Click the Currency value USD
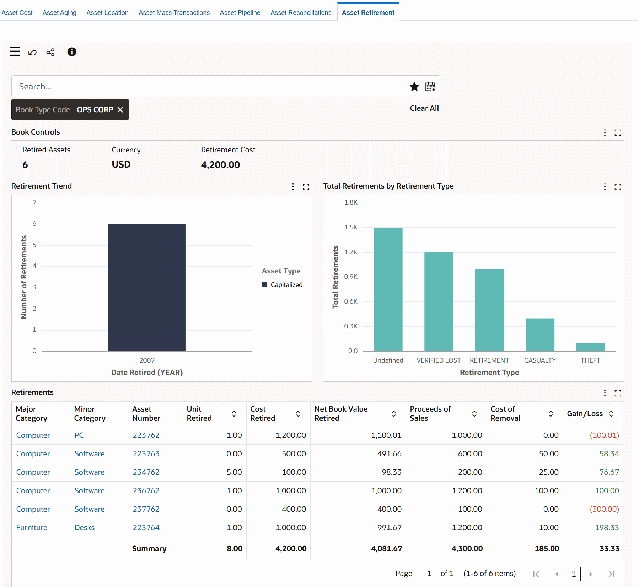639x587 pixels. click(121, 164)
